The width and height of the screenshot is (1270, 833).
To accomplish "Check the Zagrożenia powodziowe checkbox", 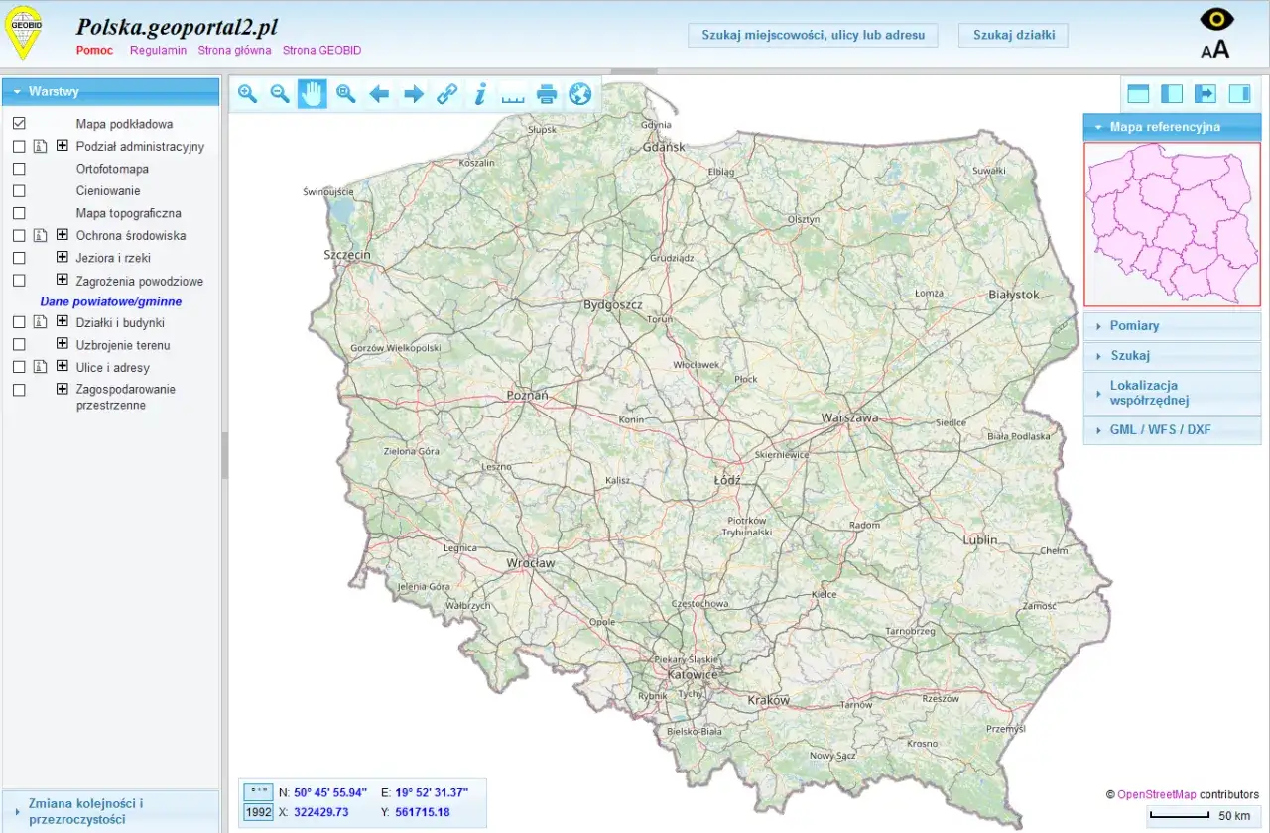I will pos(19,281).
